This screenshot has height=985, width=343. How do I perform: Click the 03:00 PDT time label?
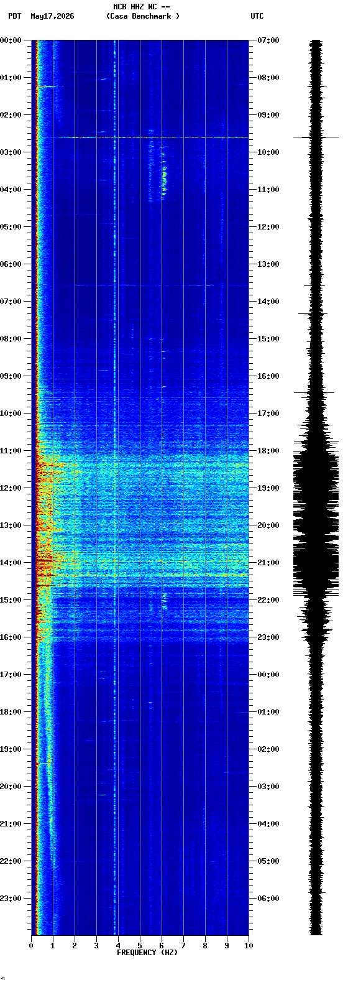pos(11,152)
